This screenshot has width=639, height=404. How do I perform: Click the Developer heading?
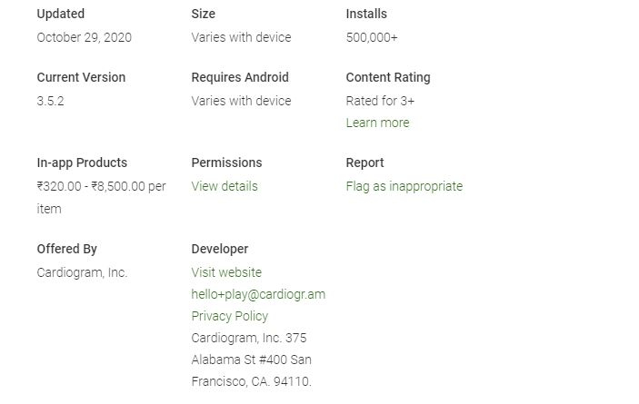[x=219, y=249]
